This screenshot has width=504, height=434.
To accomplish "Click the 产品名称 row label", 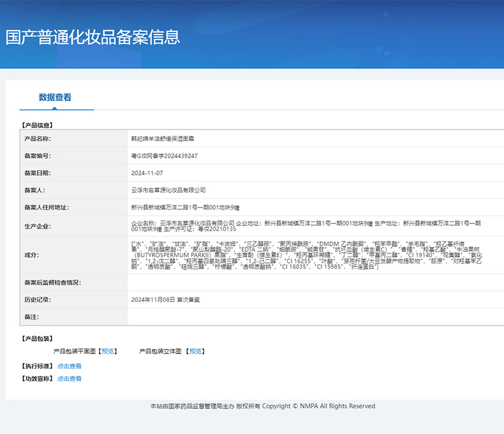I will pyautogui.click(x=38, y=138).
